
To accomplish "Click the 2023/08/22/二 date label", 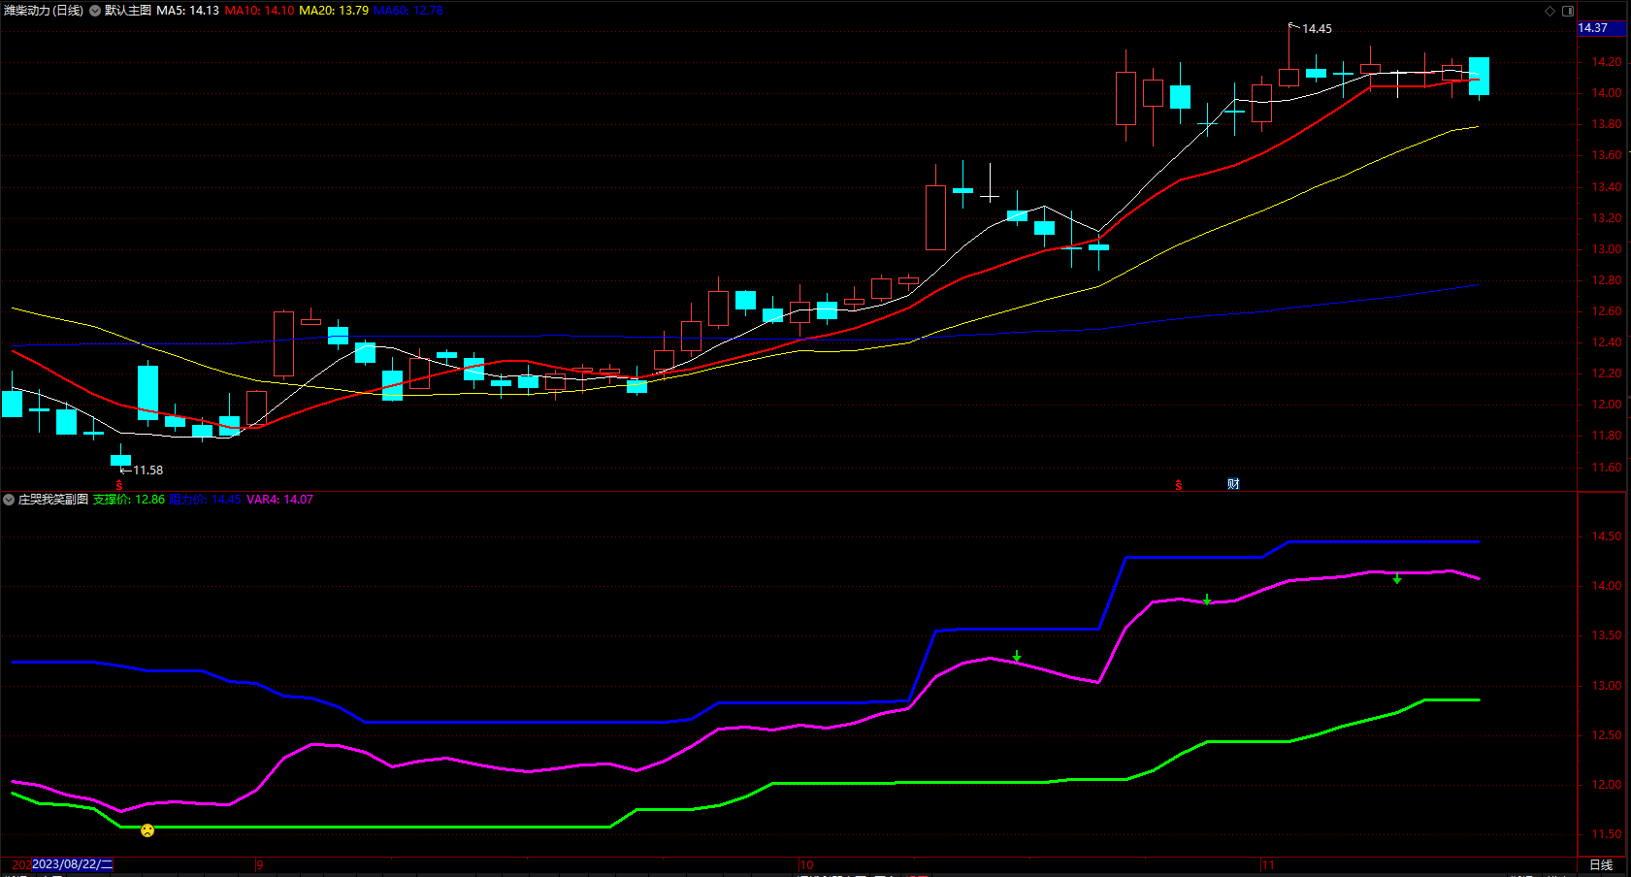I will (x=73, y=864).
